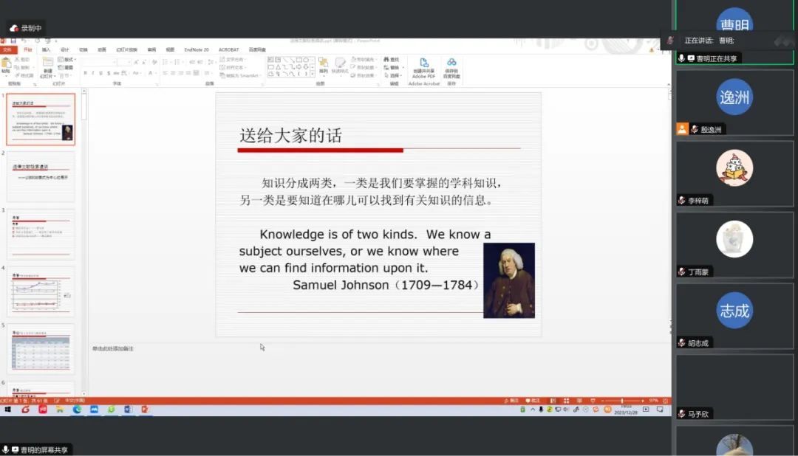Click the Find icon in editing group

coord(393,59)
